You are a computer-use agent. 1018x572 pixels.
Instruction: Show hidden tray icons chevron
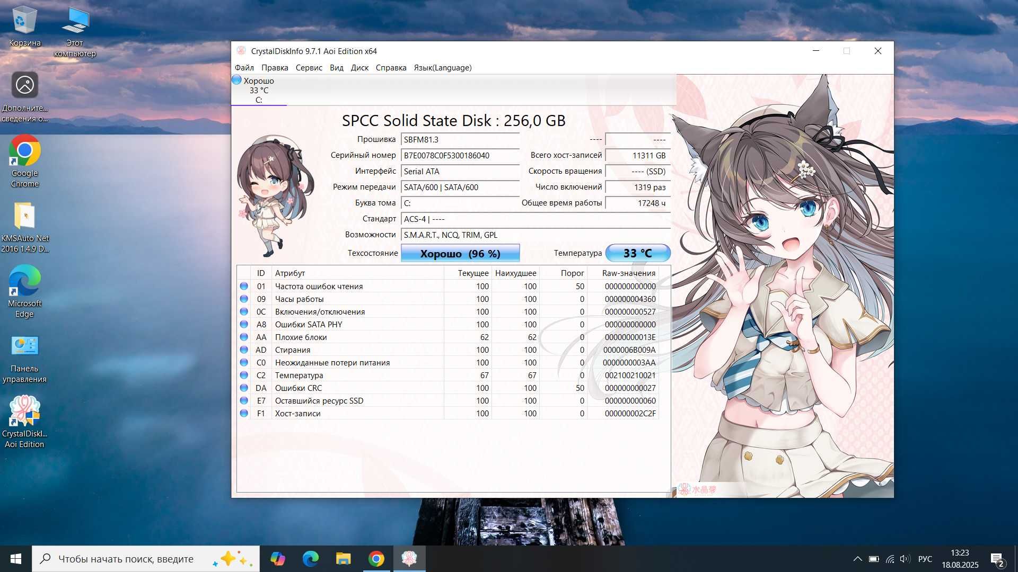857,559
